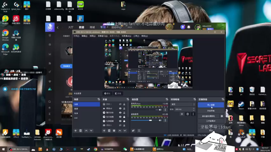Open the transition type dropdown
The image size is (271, 152).
tap(183, 104)
